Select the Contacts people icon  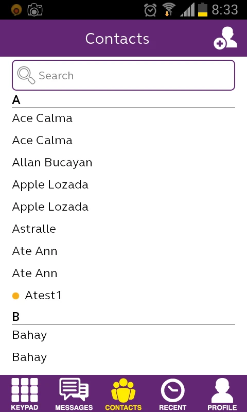[x=123, y=390]
